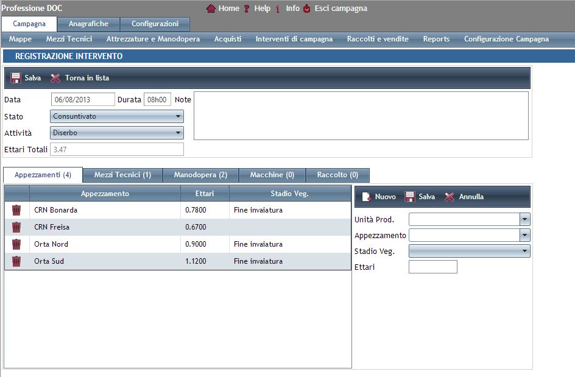Expand the Attività dropdown showing Diserbo
This screenshot has height=377, width=575.
(117, 133)
